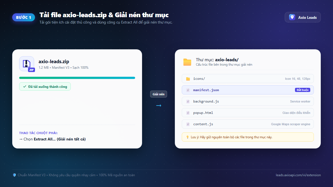Click the lightbulb icon in the note
Screen dimensions: 333x187
coord(188,137)
